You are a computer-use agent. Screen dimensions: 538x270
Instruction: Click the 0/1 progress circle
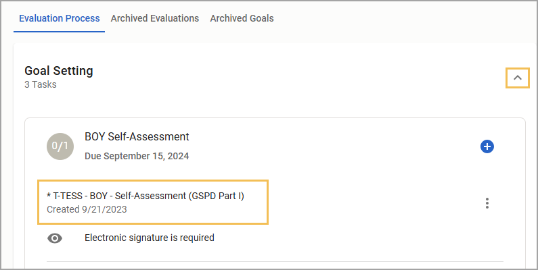coord(60,146)
